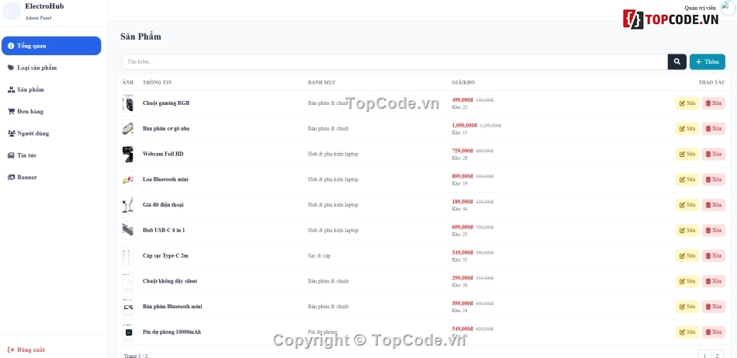Delete Pin dự phòng 10000mAh
Image resolution: width=737 pixels, height=358 pixels.
(x=714, y=332)
